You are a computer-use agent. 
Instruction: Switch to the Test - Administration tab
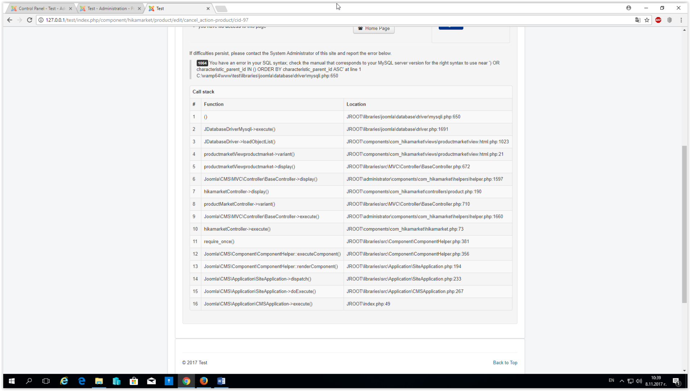(110, 8)
